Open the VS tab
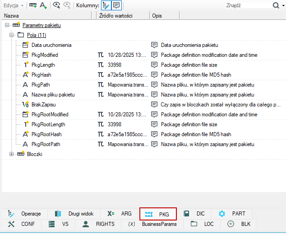This screenshot has height=234, width=286. click(58, 224)
